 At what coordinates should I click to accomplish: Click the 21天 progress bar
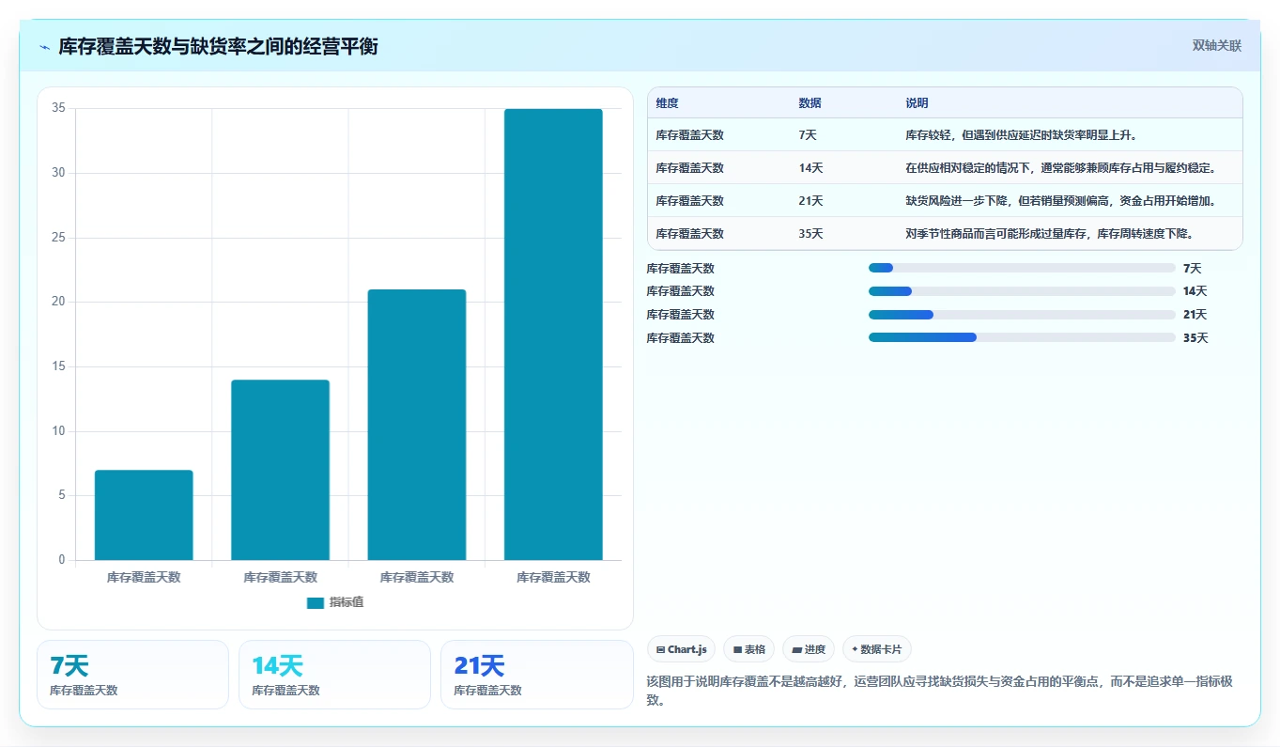pyautogui.click(x=1022, y=315)
